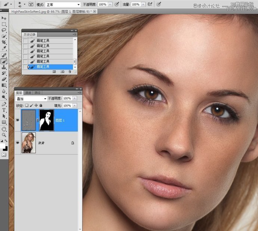
Task: Enable airbrush mode next to 流量
Action: pos(150,4)
